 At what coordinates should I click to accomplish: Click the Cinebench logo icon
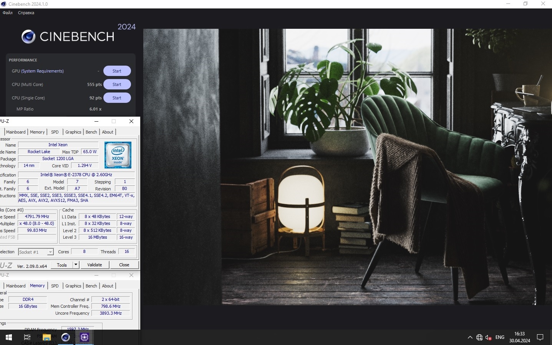[x=28, y=36]
